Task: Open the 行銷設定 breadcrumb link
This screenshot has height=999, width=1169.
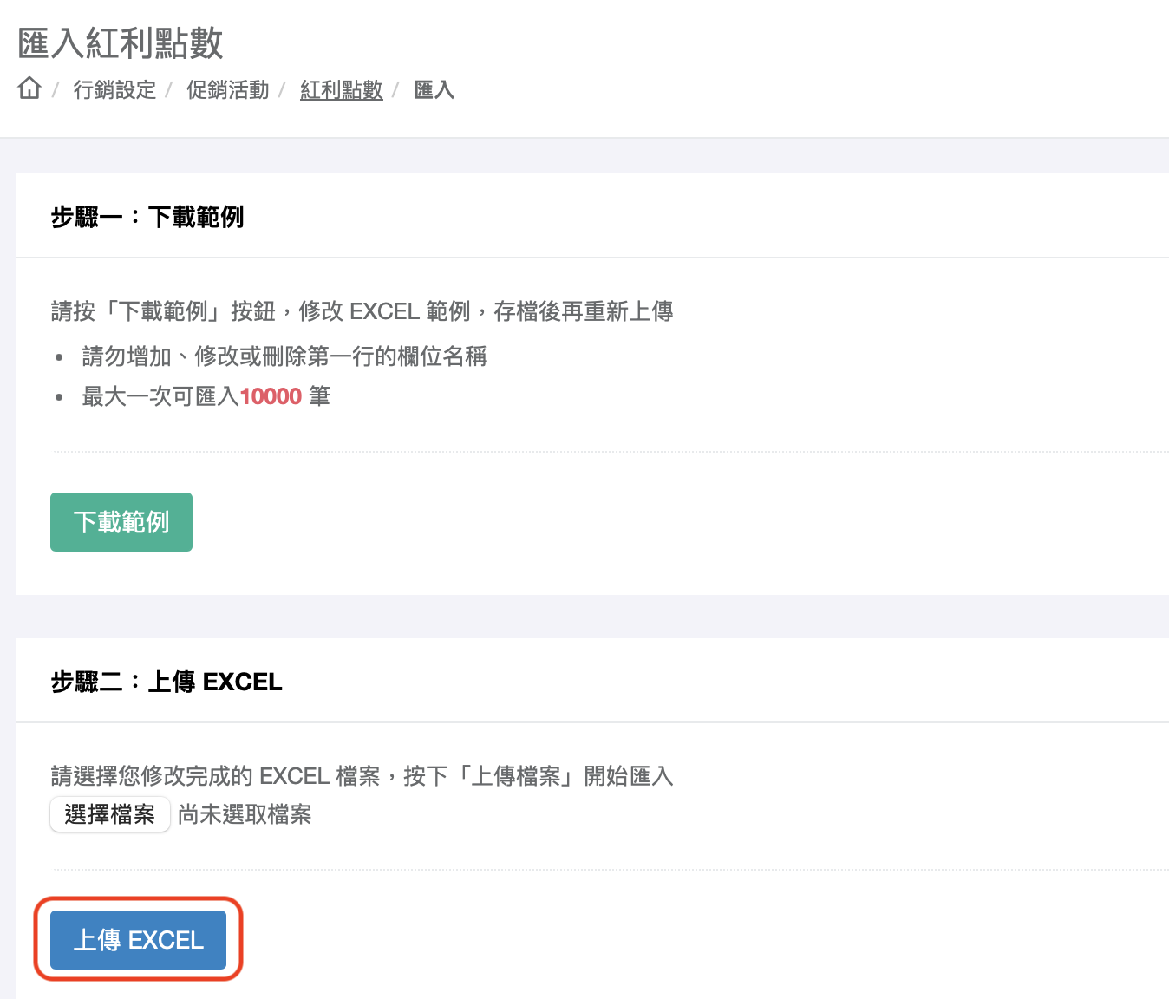Action: tap(115, 89)
